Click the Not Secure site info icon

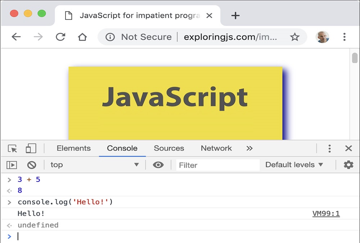(110, 37)
